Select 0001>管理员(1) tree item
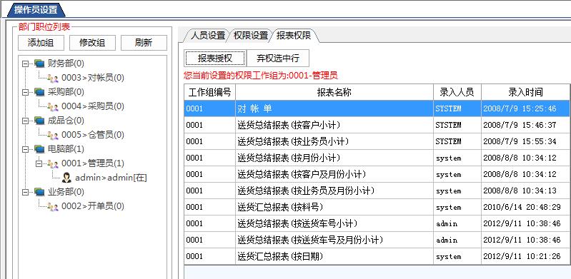571x279 pixels. [x=92, y=163]
